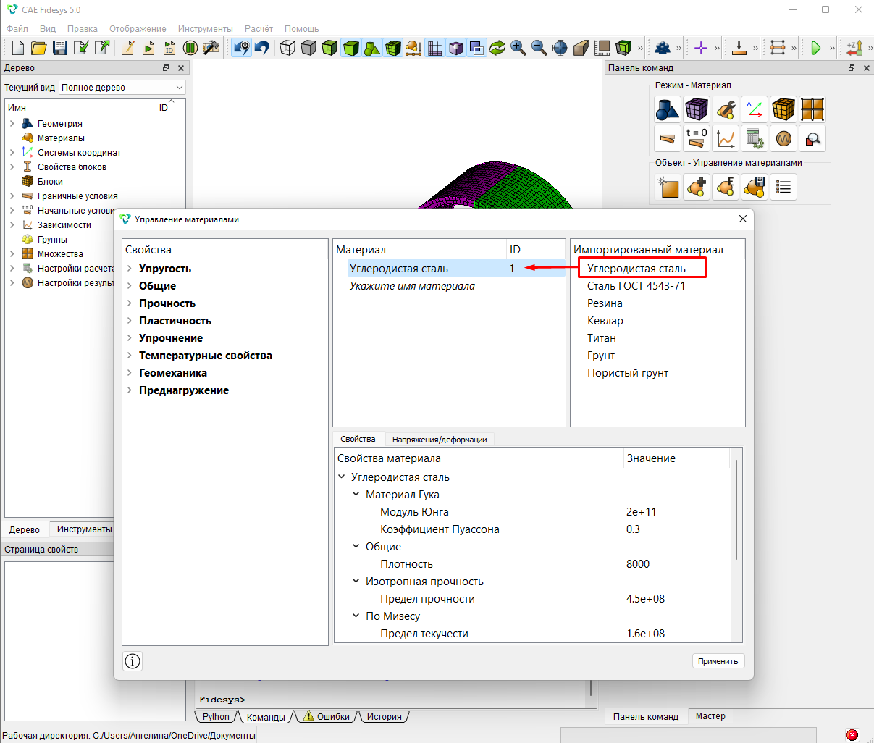Switch to the Мастер tab

coord(710,716)
